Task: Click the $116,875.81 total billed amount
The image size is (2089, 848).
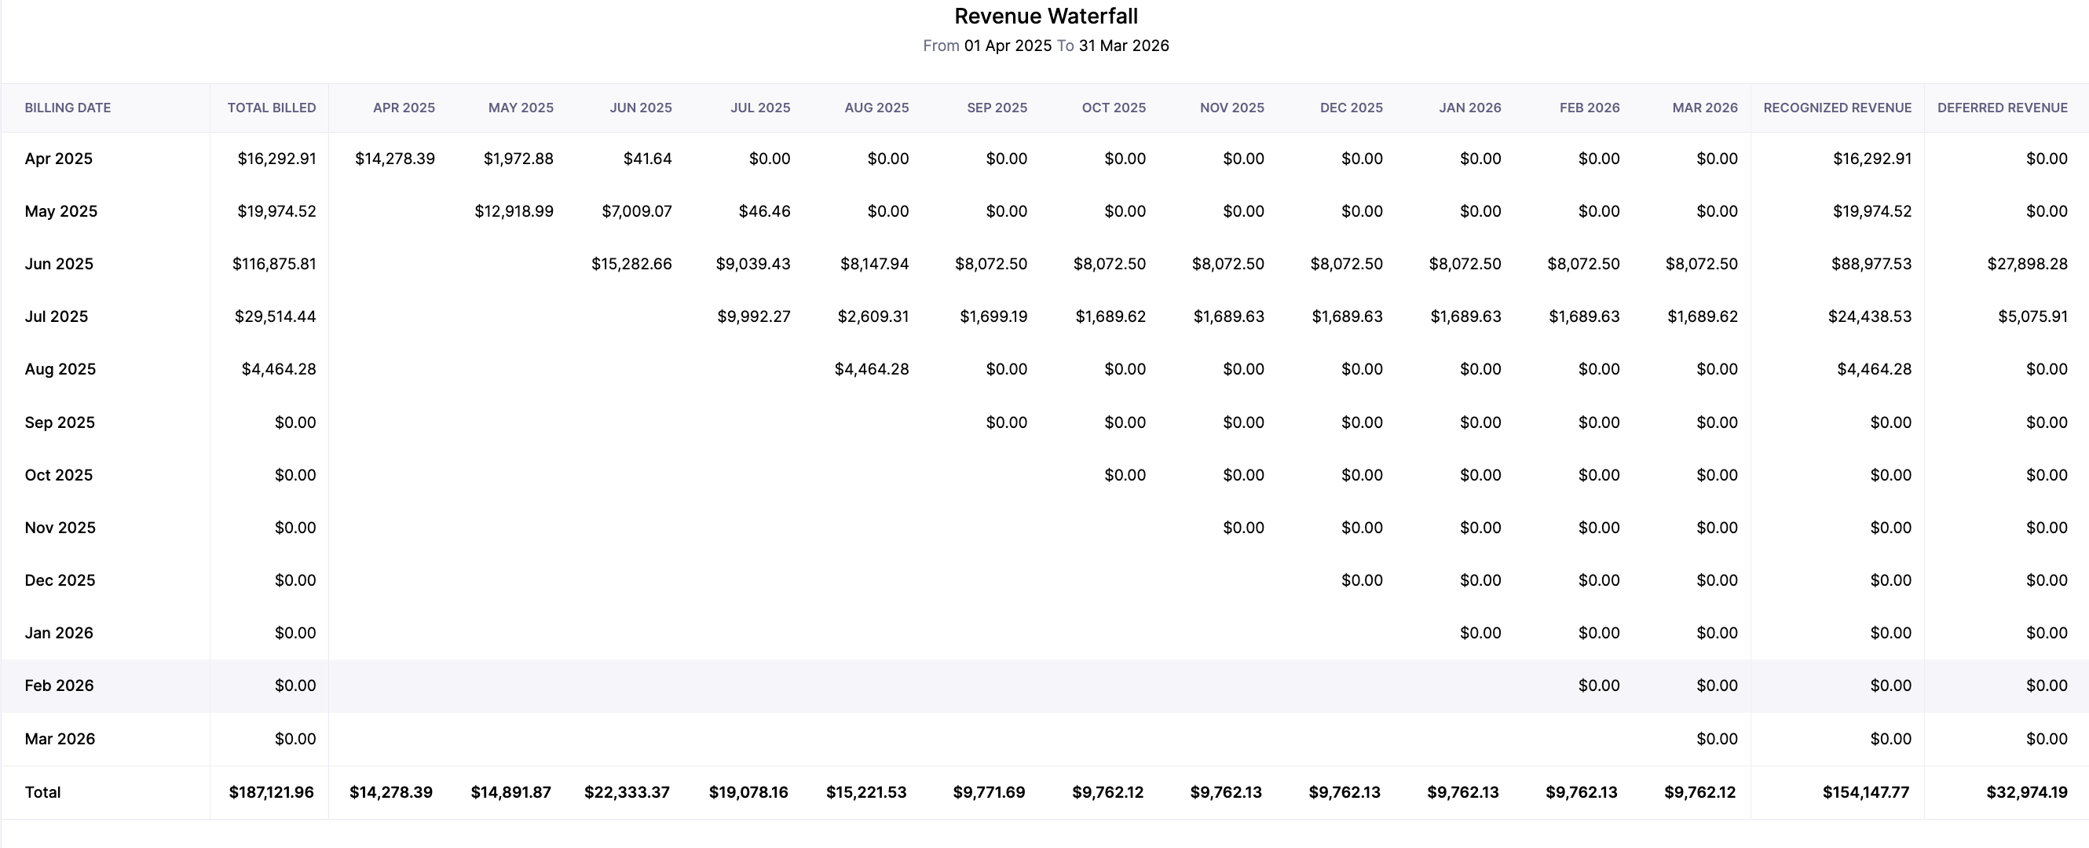Action: 274,265
